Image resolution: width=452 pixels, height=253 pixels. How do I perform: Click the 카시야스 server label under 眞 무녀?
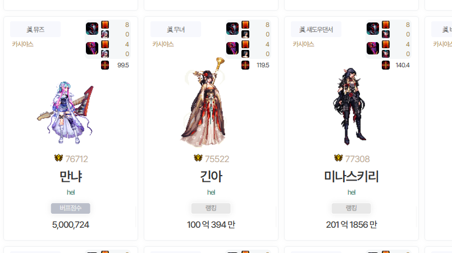[163, 44]
